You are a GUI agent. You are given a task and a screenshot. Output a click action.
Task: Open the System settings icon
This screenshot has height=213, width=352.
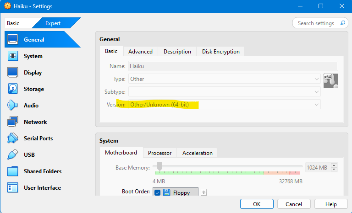pos(13,56)
